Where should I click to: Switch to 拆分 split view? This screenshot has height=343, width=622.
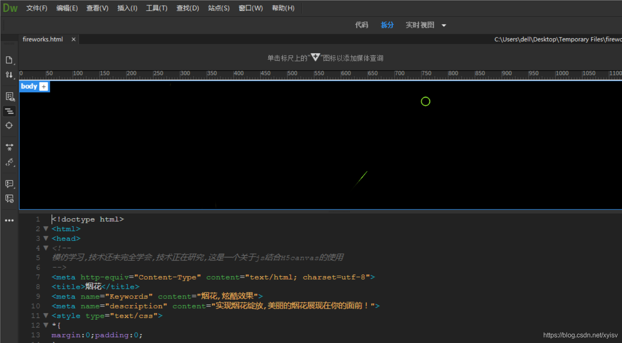[x=387, y=25]
